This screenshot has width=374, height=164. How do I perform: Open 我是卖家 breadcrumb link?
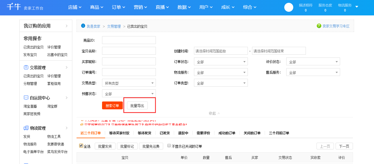[93, 26]
